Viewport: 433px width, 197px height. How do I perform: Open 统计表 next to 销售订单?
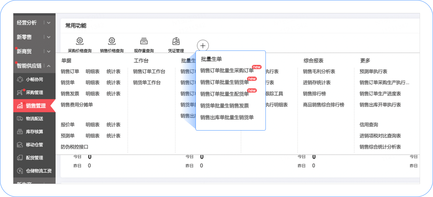coord(114,71)
